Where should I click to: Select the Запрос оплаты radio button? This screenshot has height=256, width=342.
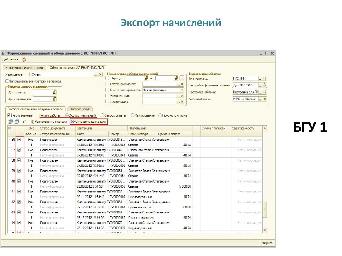tap(103, 115)
